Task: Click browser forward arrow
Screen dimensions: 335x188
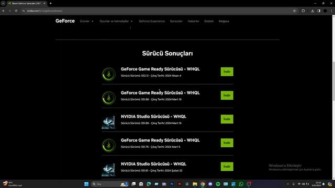Action: pyautogui.click(x=10, y=10)
